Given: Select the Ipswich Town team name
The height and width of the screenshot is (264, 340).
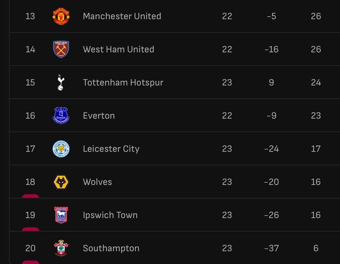Looking at the screenshot, I should click(x=111, y=215).
